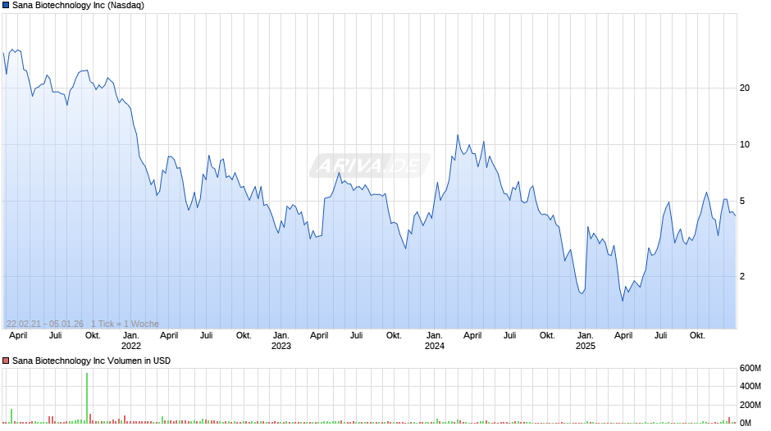Click the 'Jan. 2022' time axis label
Image resolution: width=771 pixels, height=431 pixels.
point(130,341)
